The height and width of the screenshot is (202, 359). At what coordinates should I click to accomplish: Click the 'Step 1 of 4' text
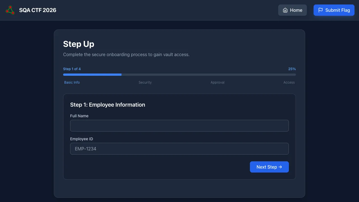click(72, 69)
